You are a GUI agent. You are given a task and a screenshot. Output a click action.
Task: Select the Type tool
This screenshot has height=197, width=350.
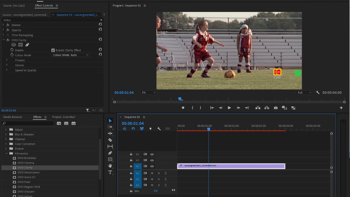tap(110, 172)
